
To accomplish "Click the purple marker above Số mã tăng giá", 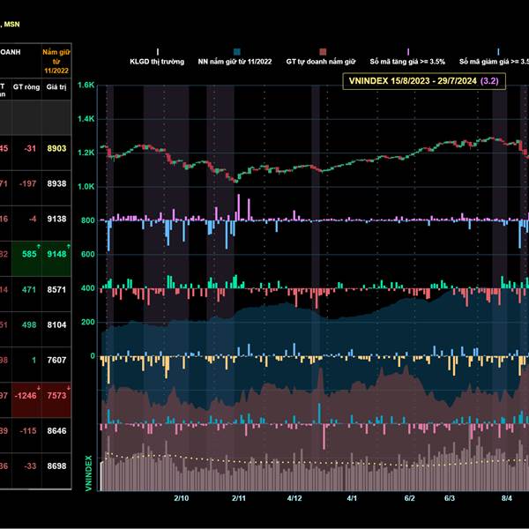I will (x=407, y=52).
